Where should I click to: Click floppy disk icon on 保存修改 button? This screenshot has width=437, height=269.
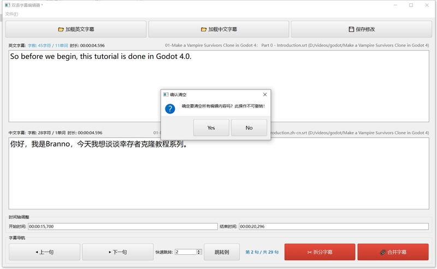(351, 29)
